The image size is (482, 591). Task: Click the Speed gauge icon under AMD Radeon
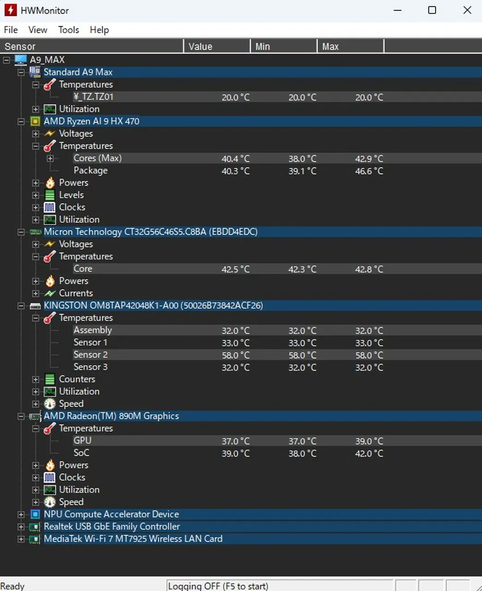(x=50, y=502)
